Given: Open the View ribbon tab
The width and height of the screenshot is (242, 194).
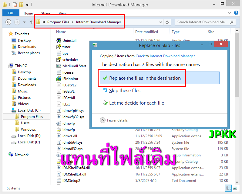Looking at the screenshot, I should coord(62,13).
